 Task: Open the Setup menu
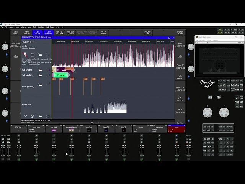click(11, 27)
